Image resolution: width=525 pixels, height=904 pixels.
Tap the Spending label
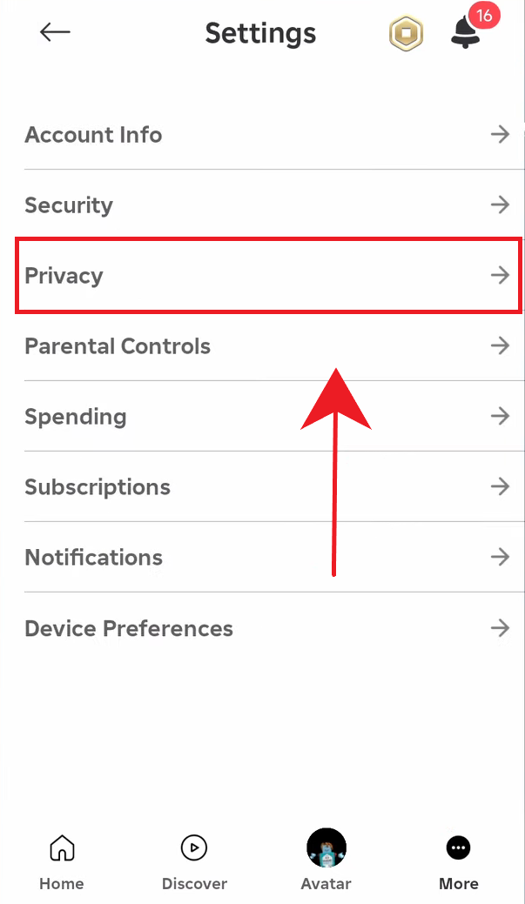(x=76, y=417)
